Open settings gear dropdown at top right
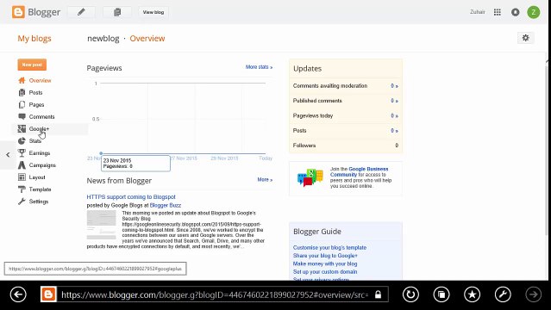 [x=526, y=38]
